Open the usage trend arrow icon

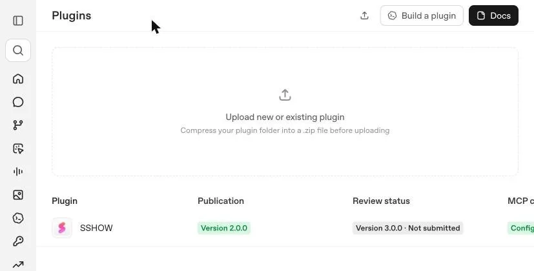(18, 264)
